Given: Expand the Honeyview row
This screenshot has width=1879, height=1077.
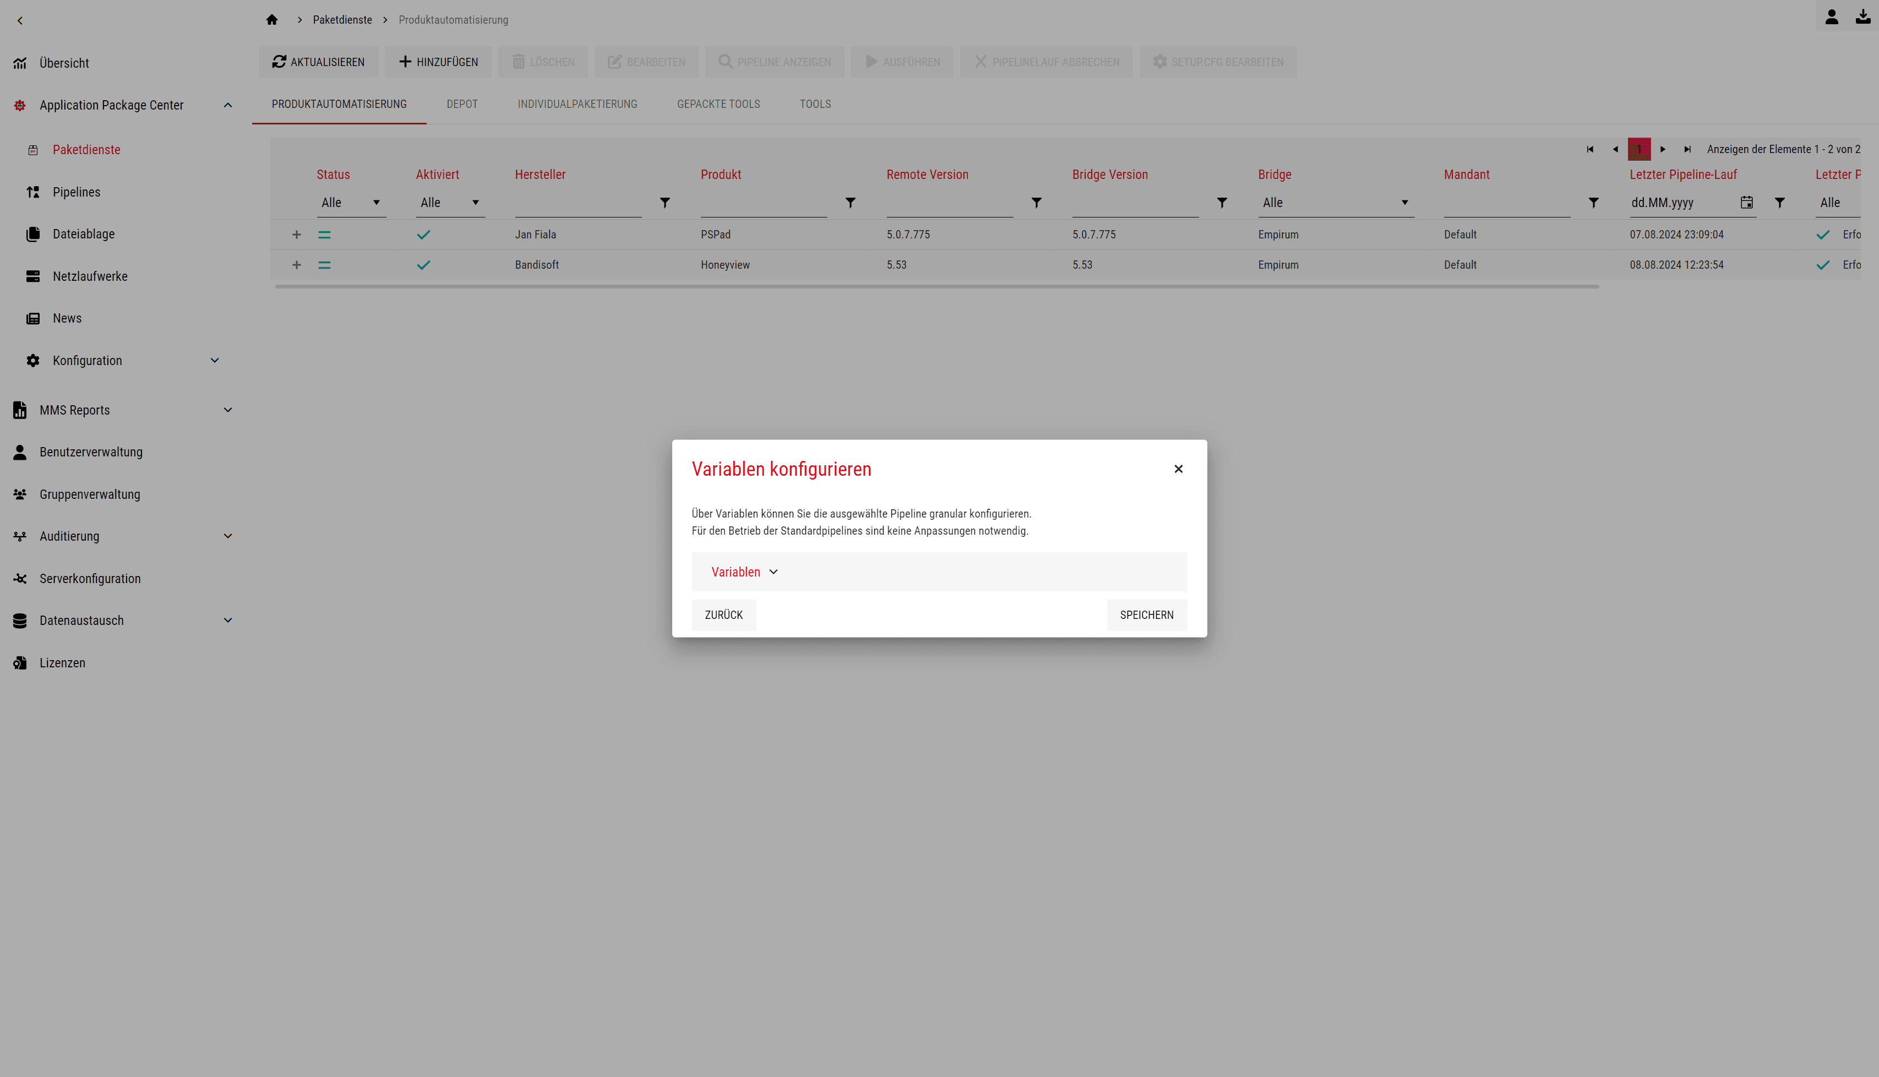Looking at the screenshot, I should tap(297, 265).
